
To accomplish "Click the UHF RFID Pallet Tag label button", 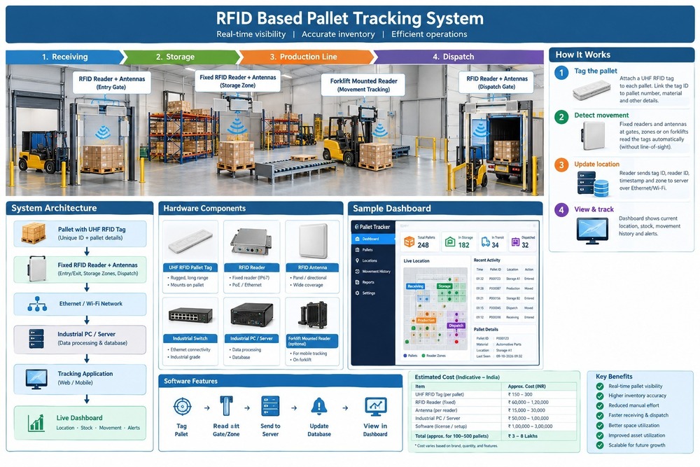I will [x=190, y=267].
